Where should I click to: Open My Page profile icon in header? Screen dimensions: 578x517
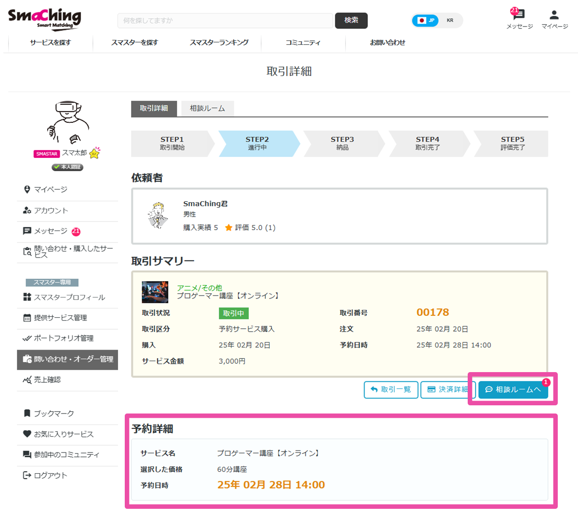tap(554, 16)
